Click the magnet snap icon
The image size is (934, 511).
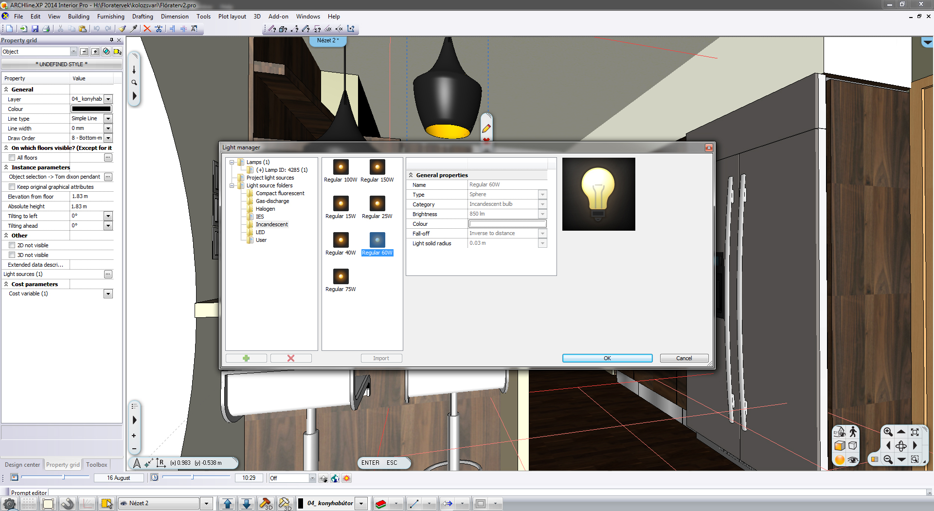tap(68, 504)
